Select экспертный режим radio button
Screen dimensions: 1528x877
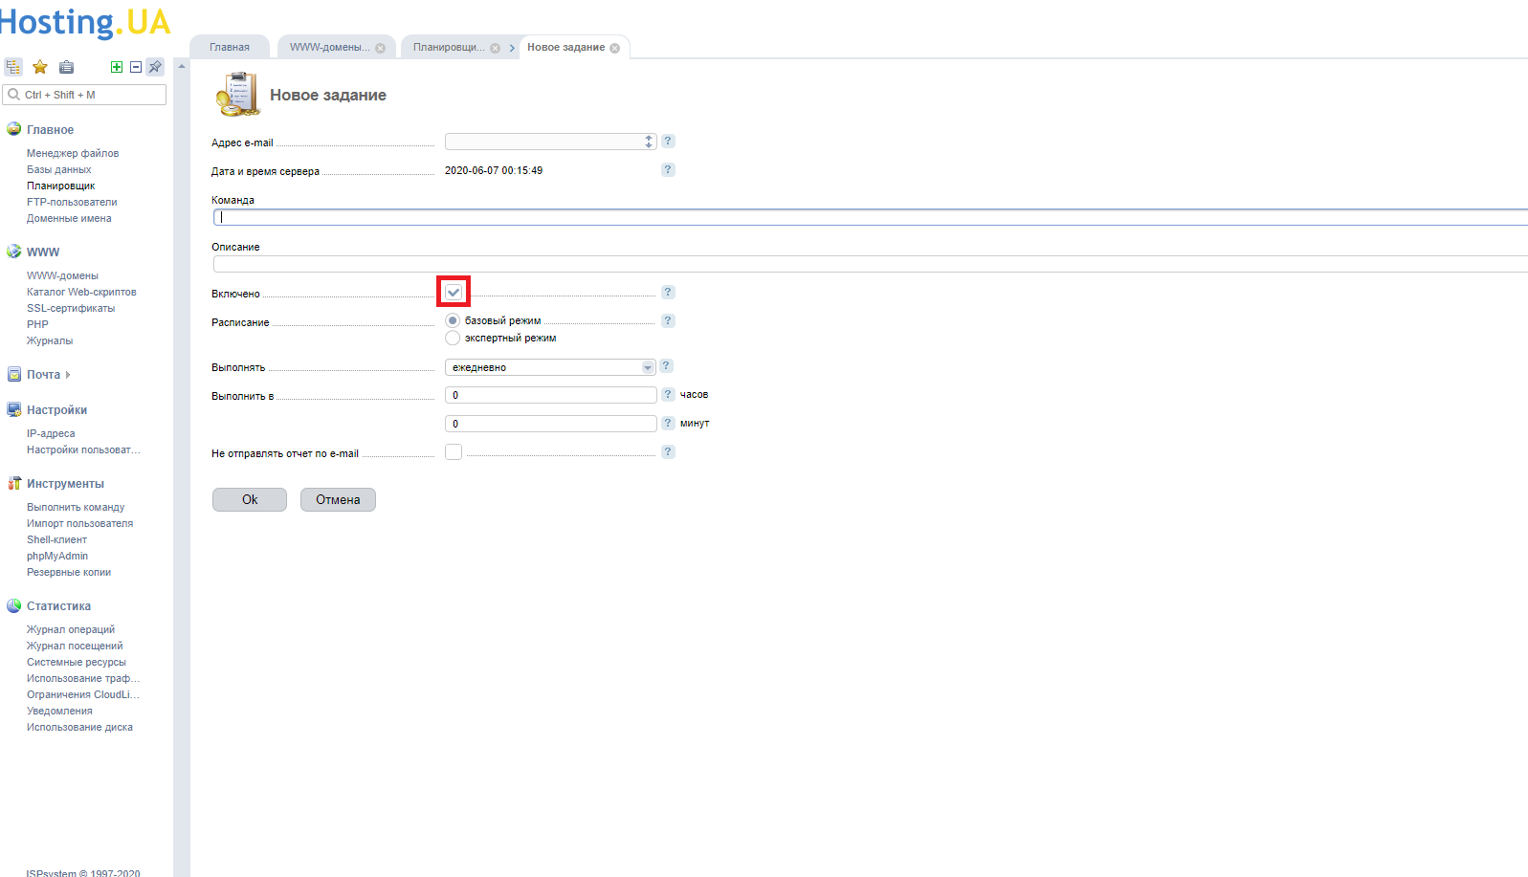tap(453, 338)
